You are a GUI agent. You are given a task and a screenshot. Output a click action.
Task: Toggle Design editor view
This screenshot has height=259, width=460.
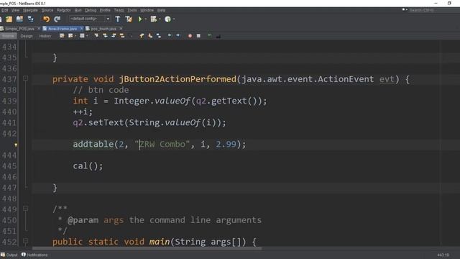pos(27,36)
